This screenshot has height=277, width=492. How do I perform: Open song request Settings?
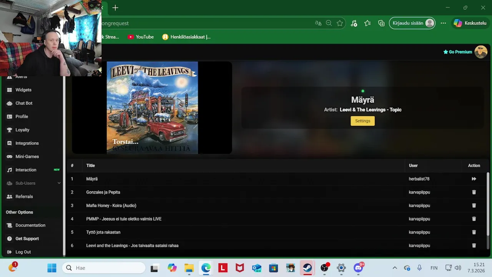coord(362,121)
